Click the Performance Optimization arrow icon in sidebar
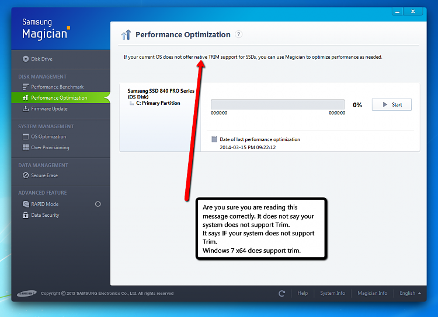 26,98
